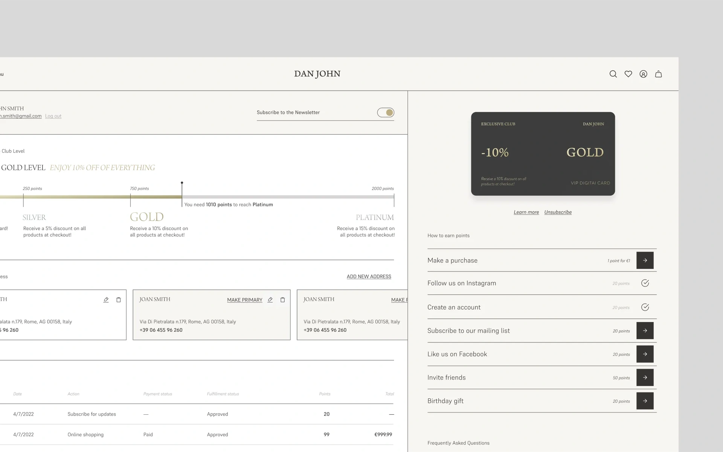
Task: Open wishlist heart icon
Action: pos(628,74)
